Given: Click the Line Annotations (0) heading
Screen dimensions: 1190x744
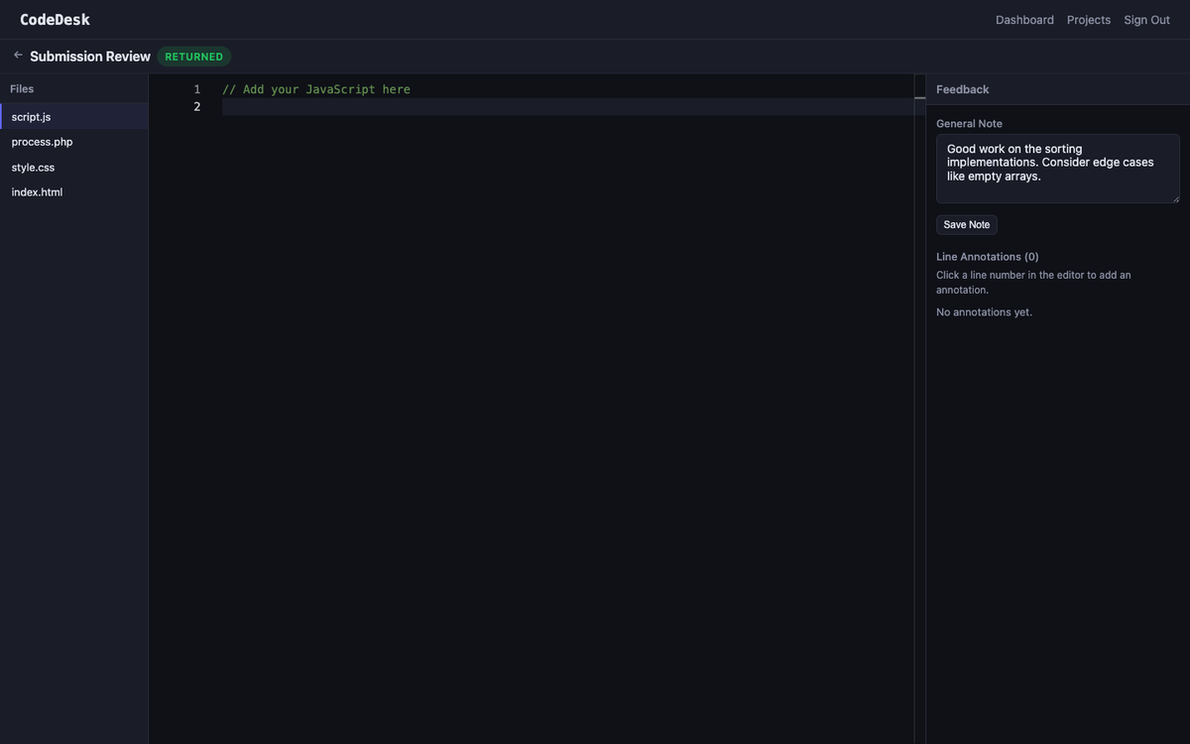Looking at the screenshot, I should tap(988, 257).
